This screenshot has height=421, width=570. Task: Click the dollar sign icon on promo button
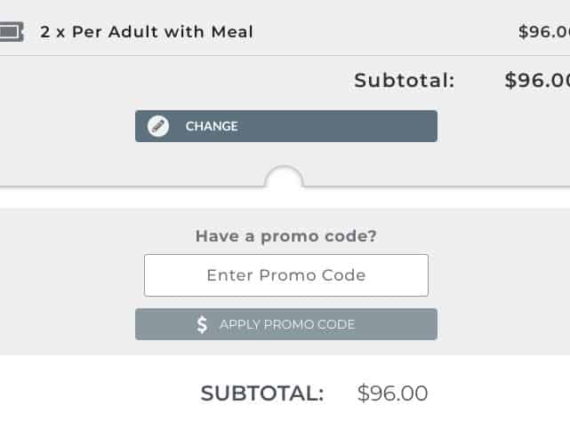(202, 324)
